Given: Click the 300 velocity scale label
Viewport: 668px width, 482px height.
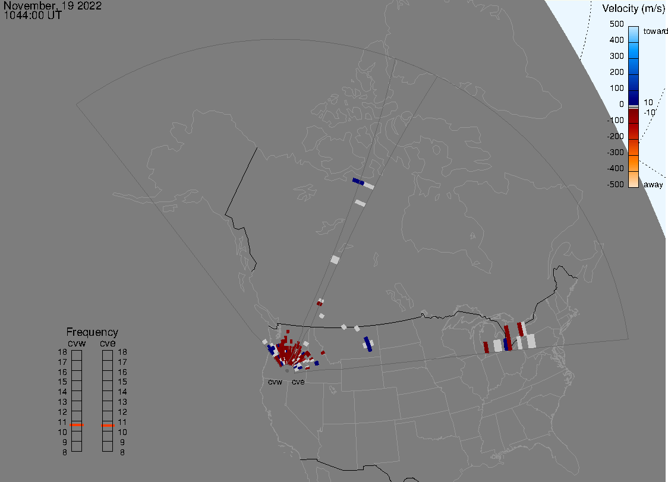Looking at the screenshot, I should coord(616,56).
